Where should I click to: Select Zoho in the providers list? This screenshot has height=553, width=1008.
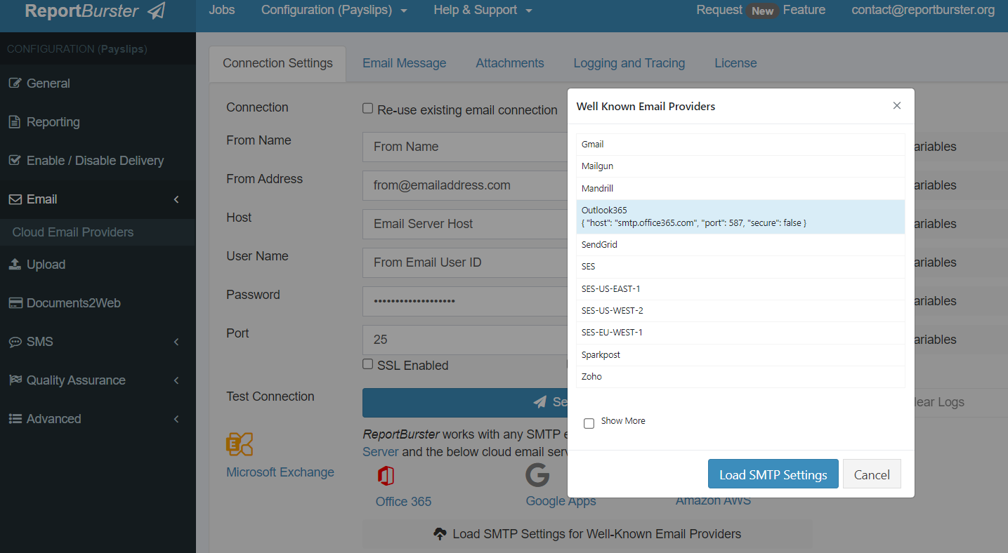tap(740, 377)
